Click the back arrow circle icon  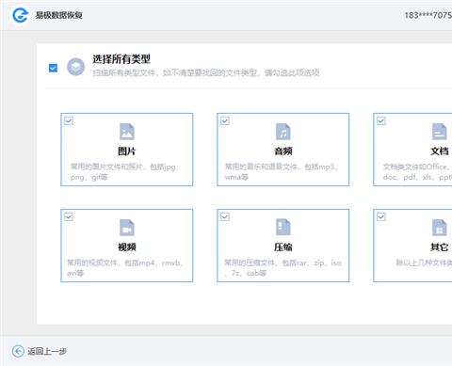(18, 351)
